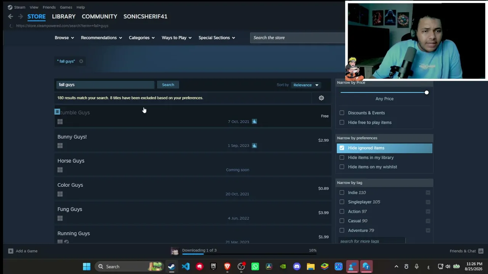Image resolution: width=488 pixels, height=274 pixels.
Task: Click the Search button next to fall guys
Action: pos(168,85)
